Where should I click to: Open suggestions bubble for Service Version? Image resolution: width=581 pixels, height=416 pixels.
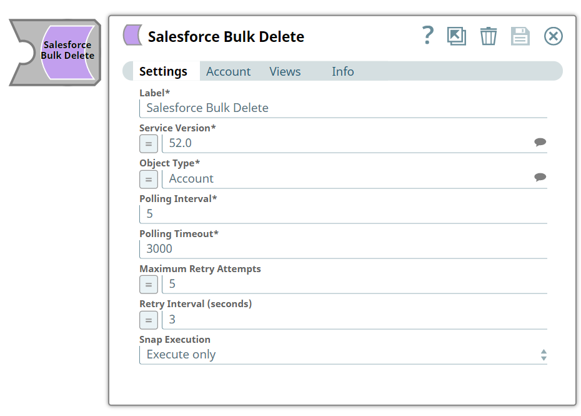pos(540,142)
